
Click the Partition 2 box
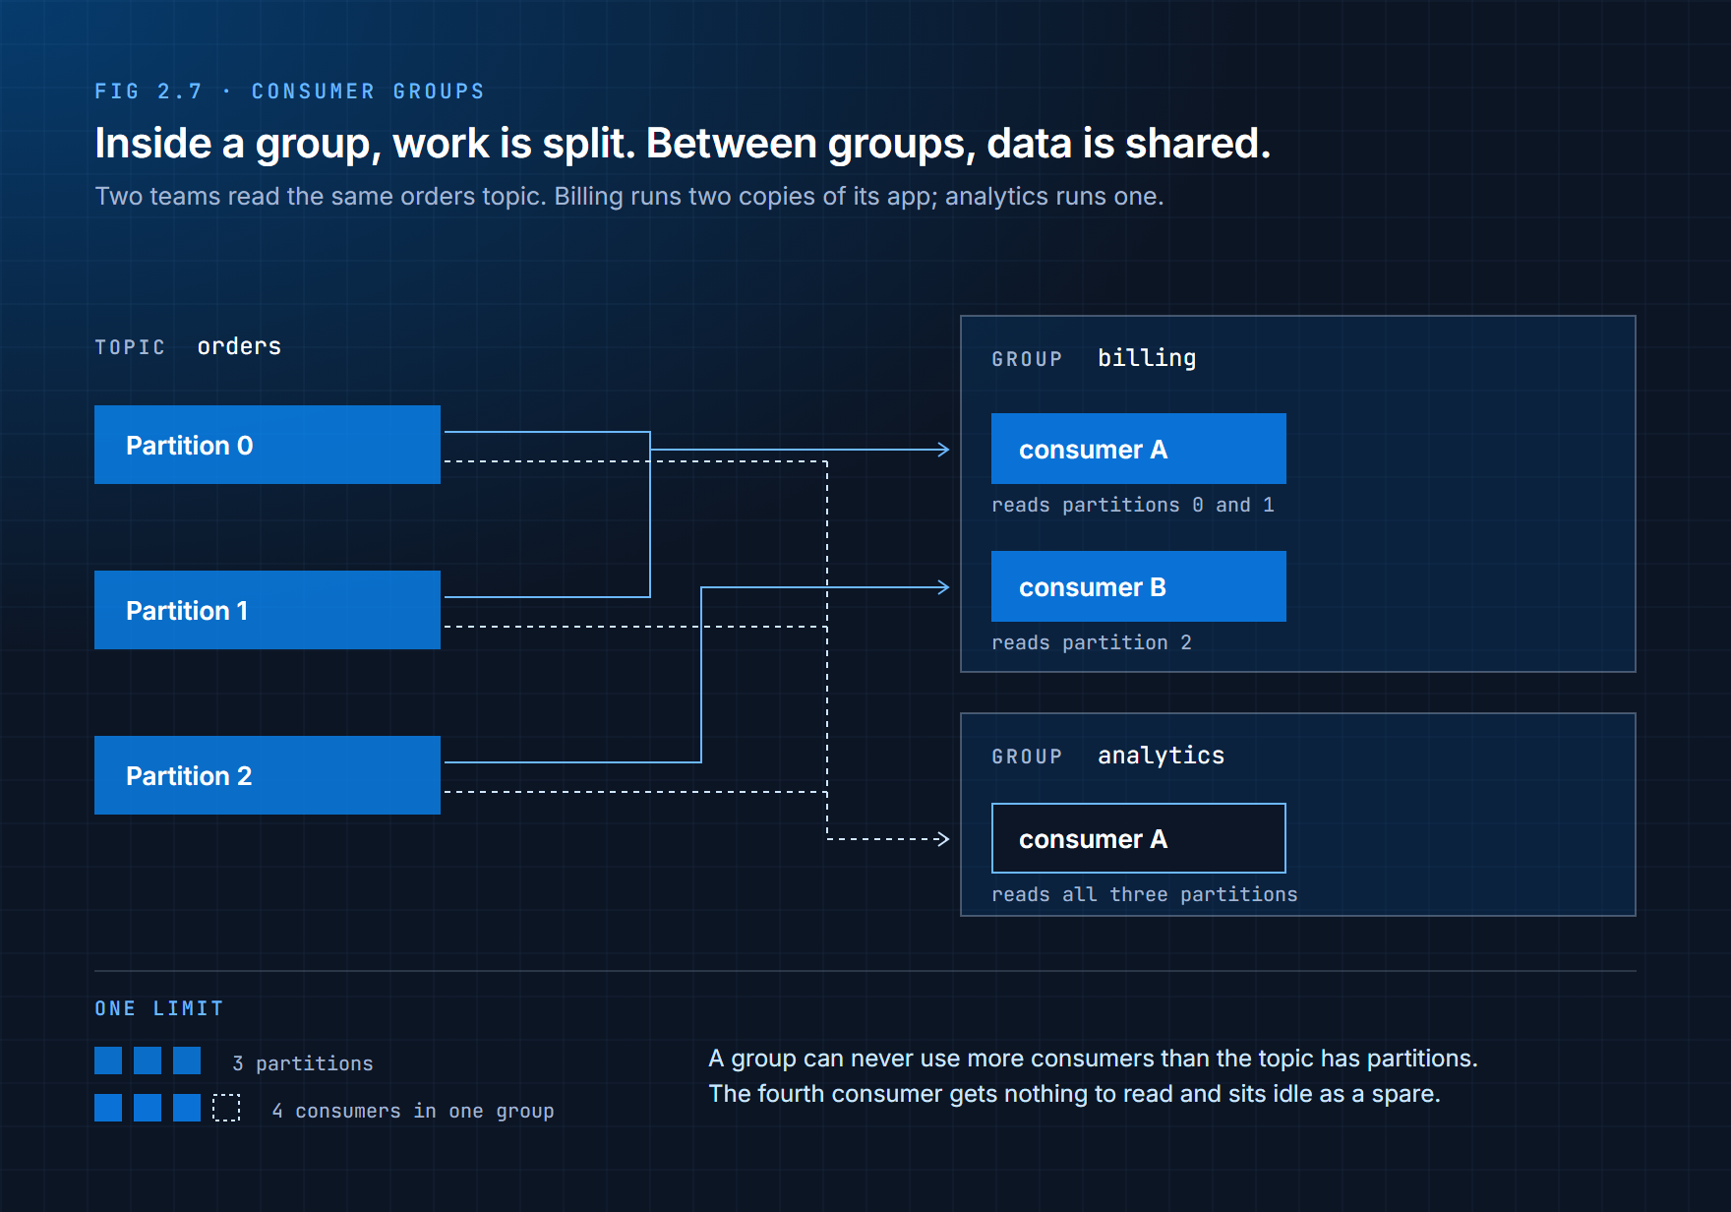point(268,775)
